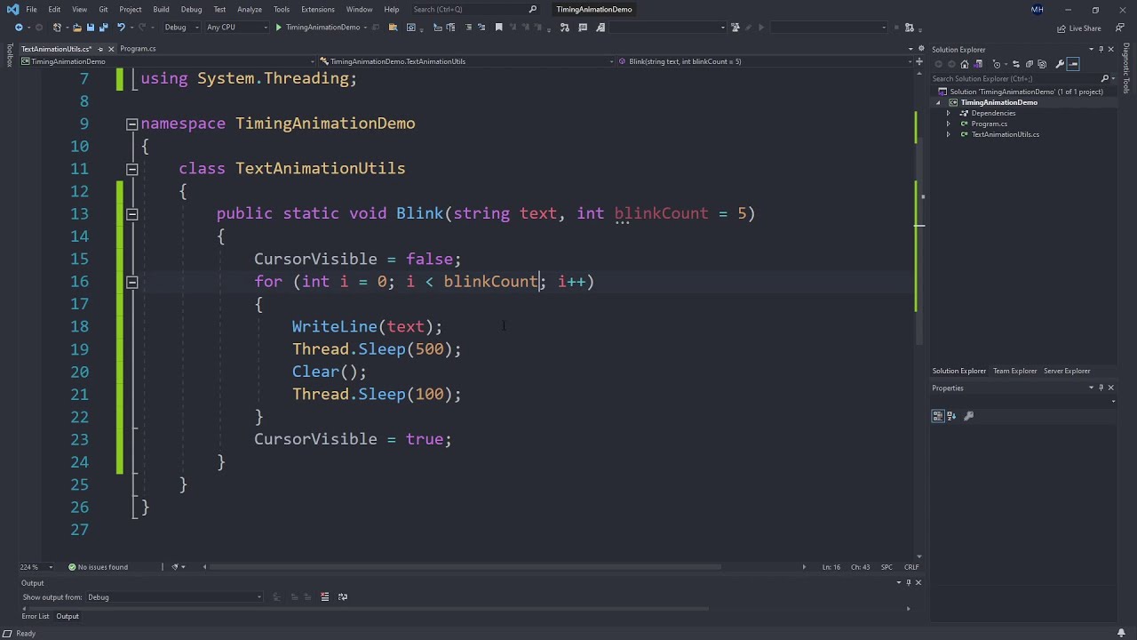
Task: Collapse the TextAnimationUtils class outline
Action: tap(131, 169)
